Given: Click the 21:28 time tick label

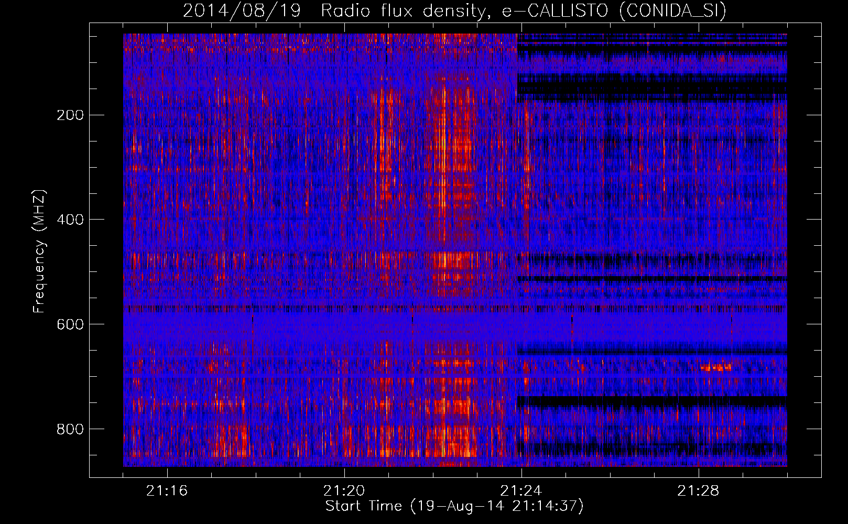Looking at the screenshot, I should (x=699, y=491).
